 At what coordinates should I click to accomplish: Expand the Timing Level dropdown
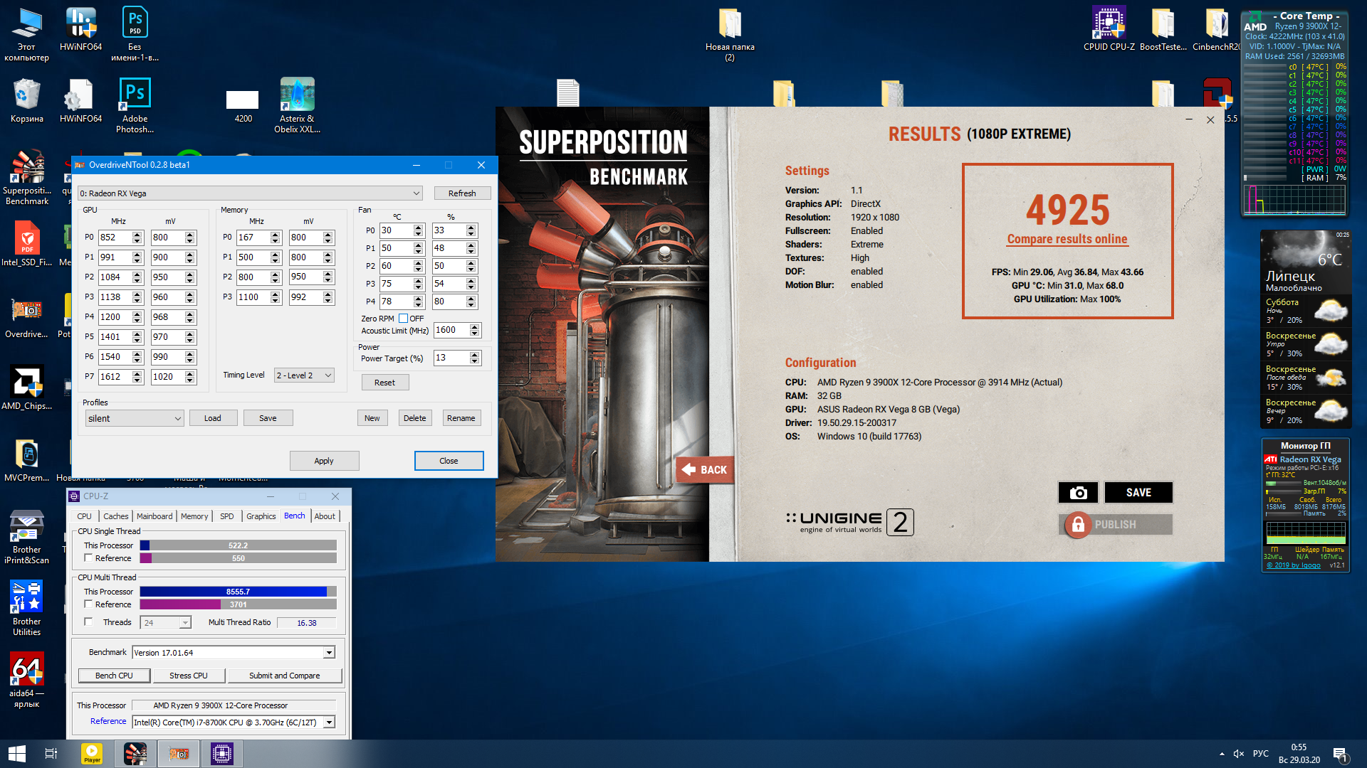point(305,375)
